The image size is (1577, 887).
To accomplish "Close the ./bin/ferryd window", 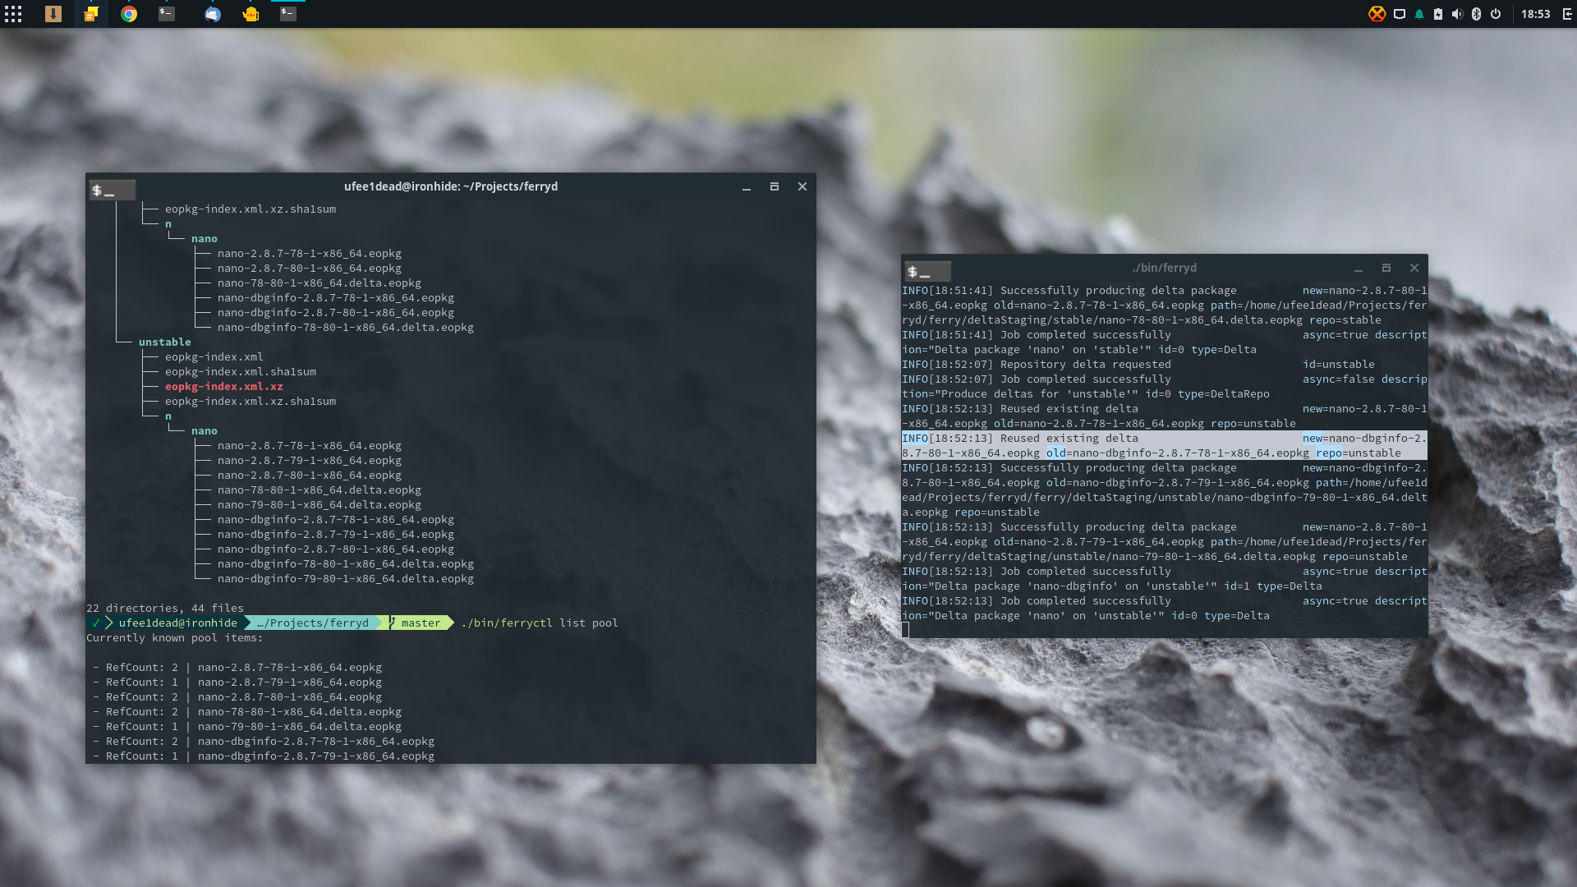I will click(1414, 268).
